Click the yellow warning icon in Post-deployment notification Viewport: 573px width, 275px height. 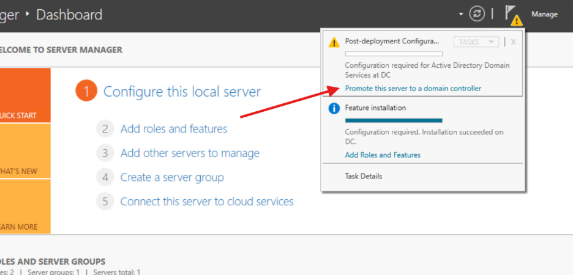tap(334, 42)
